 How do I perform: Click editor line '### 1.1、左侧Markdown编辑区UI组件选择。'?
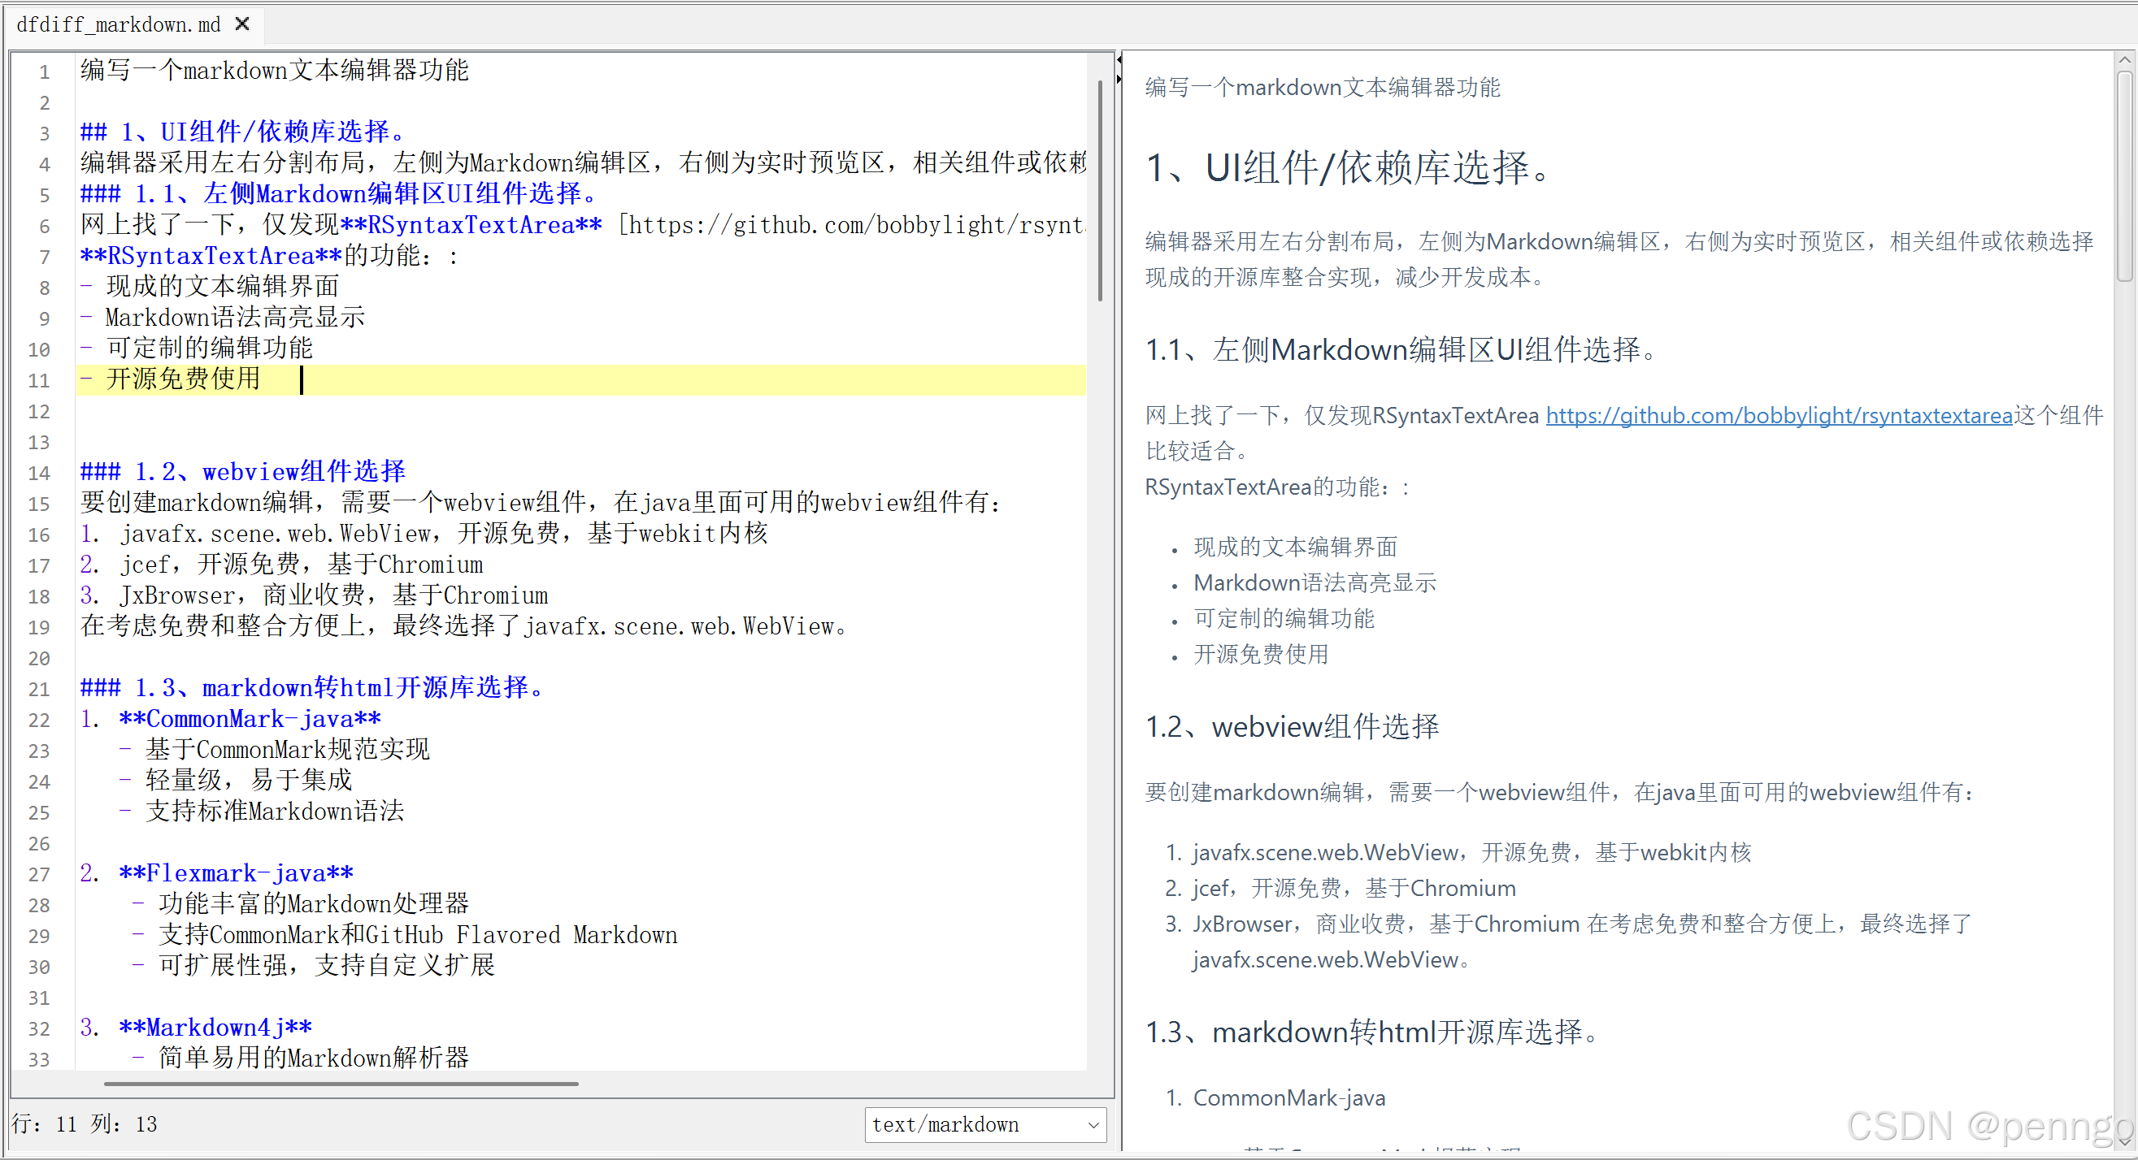pos(340,193)
